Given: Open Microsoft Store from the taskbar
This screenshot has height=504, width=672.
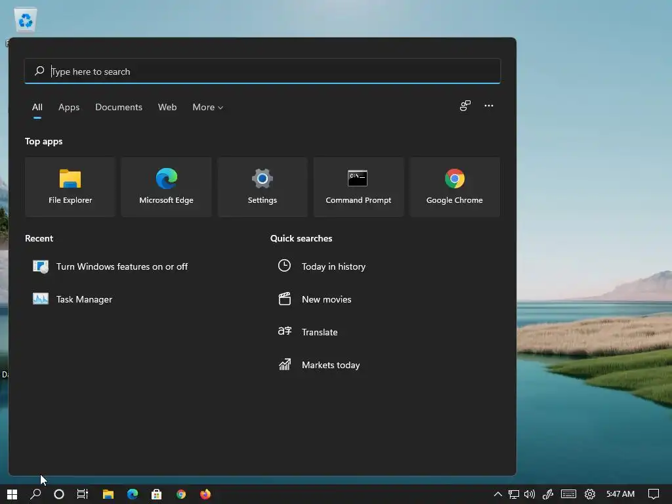Looking at the screenshot, I should pyautogui.click(x=156, y=494).
